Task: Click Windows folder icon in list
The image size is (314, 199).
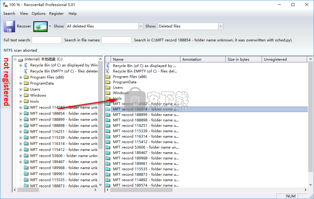Action: coord(108,93)
